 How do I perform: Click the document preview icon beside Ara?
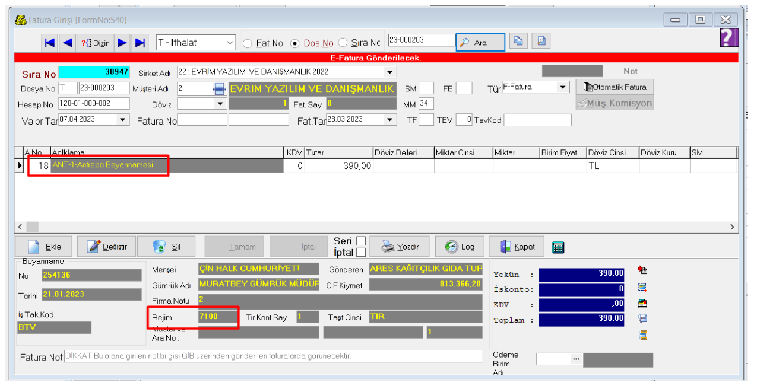tap(541, 42)
